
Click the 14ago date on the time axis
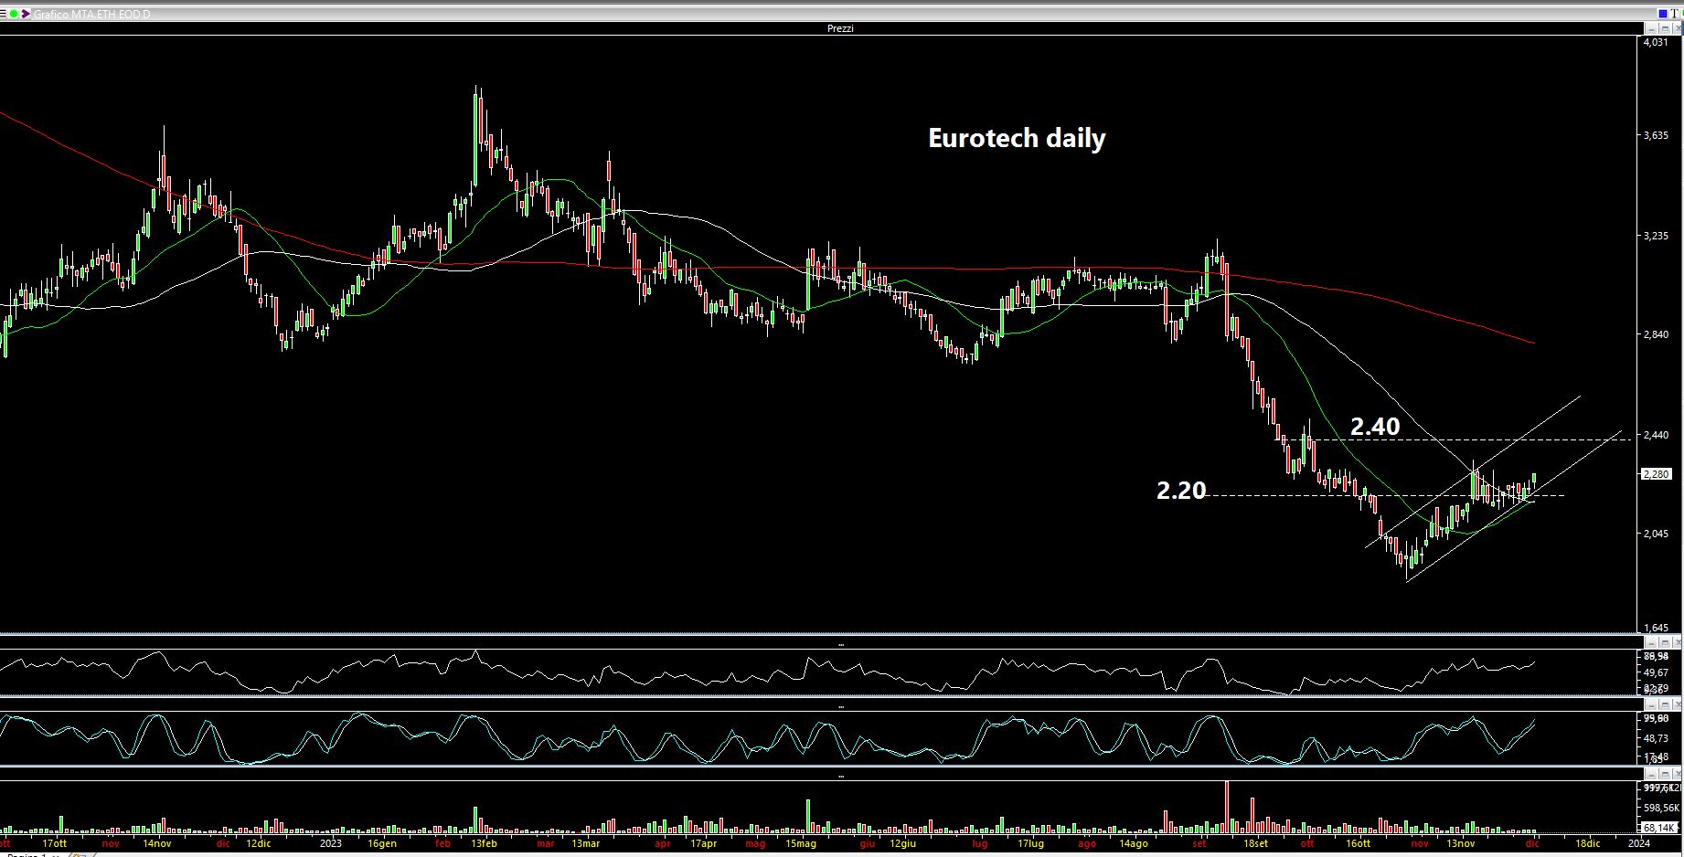pyautogui.click(x=1134, y=843)
